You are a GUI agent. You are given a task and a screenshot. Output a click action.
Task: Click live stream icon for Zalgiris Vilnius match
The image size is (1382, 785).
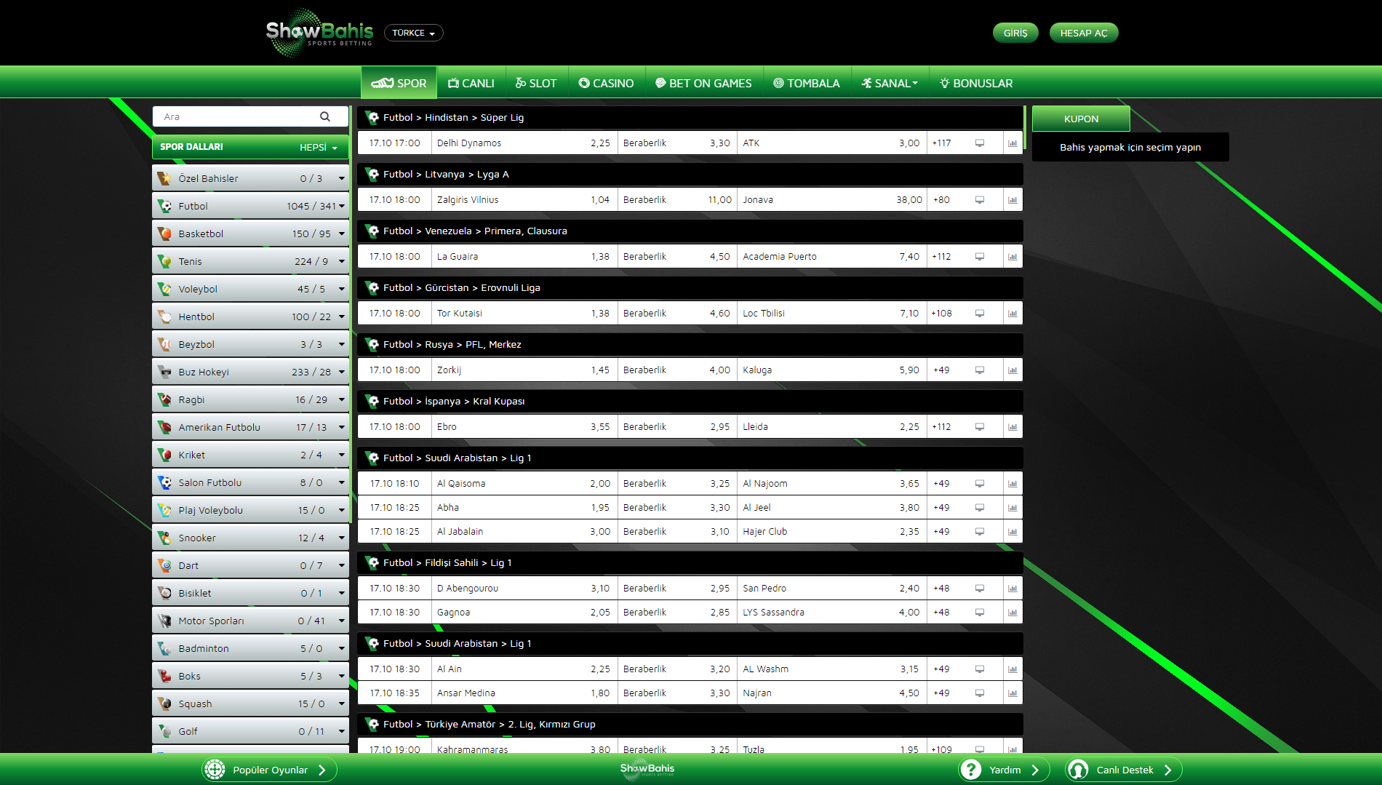tap(980, 200)
